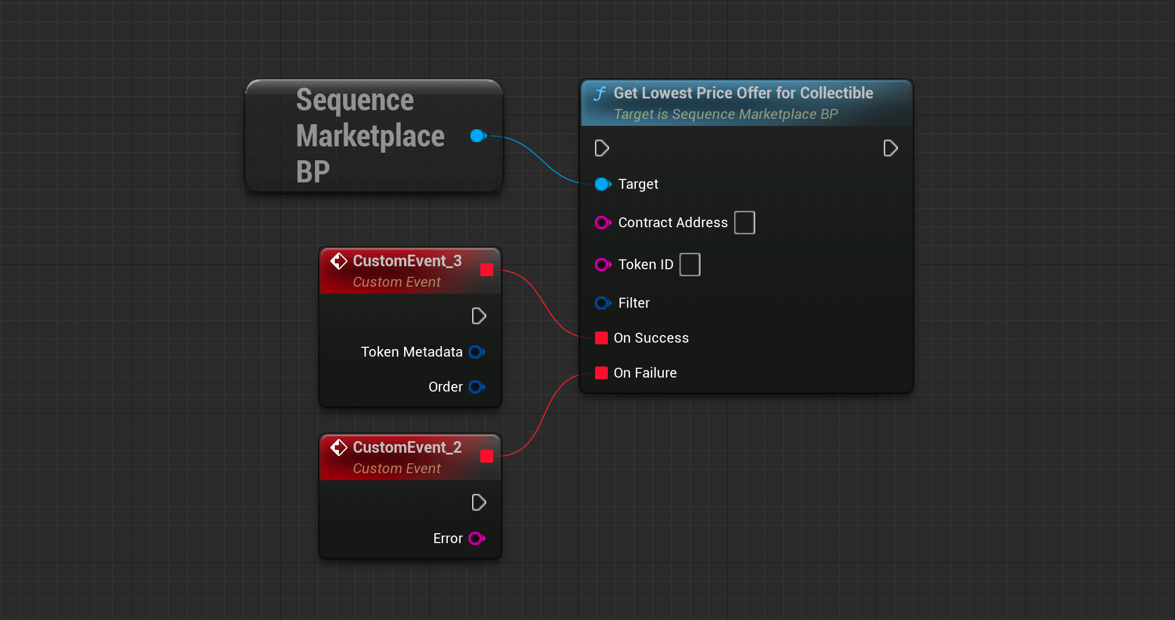1175x620 pixels.
Task: Click the Token ID input box
Action: pos(690,265)
